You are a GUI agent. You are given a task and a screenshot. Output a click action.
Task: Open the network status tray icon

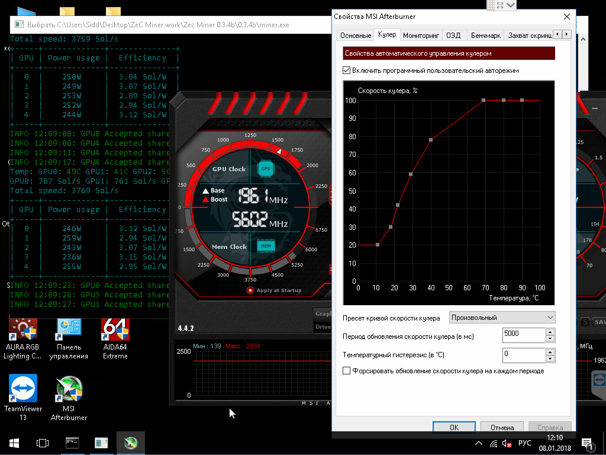[494, 443]
